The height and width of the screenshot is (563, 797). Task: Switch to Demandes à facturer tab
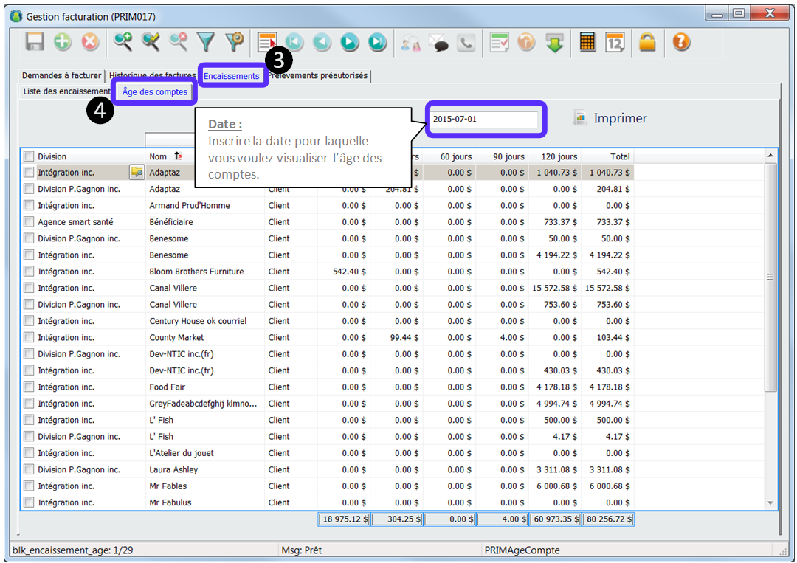point(61,76)
